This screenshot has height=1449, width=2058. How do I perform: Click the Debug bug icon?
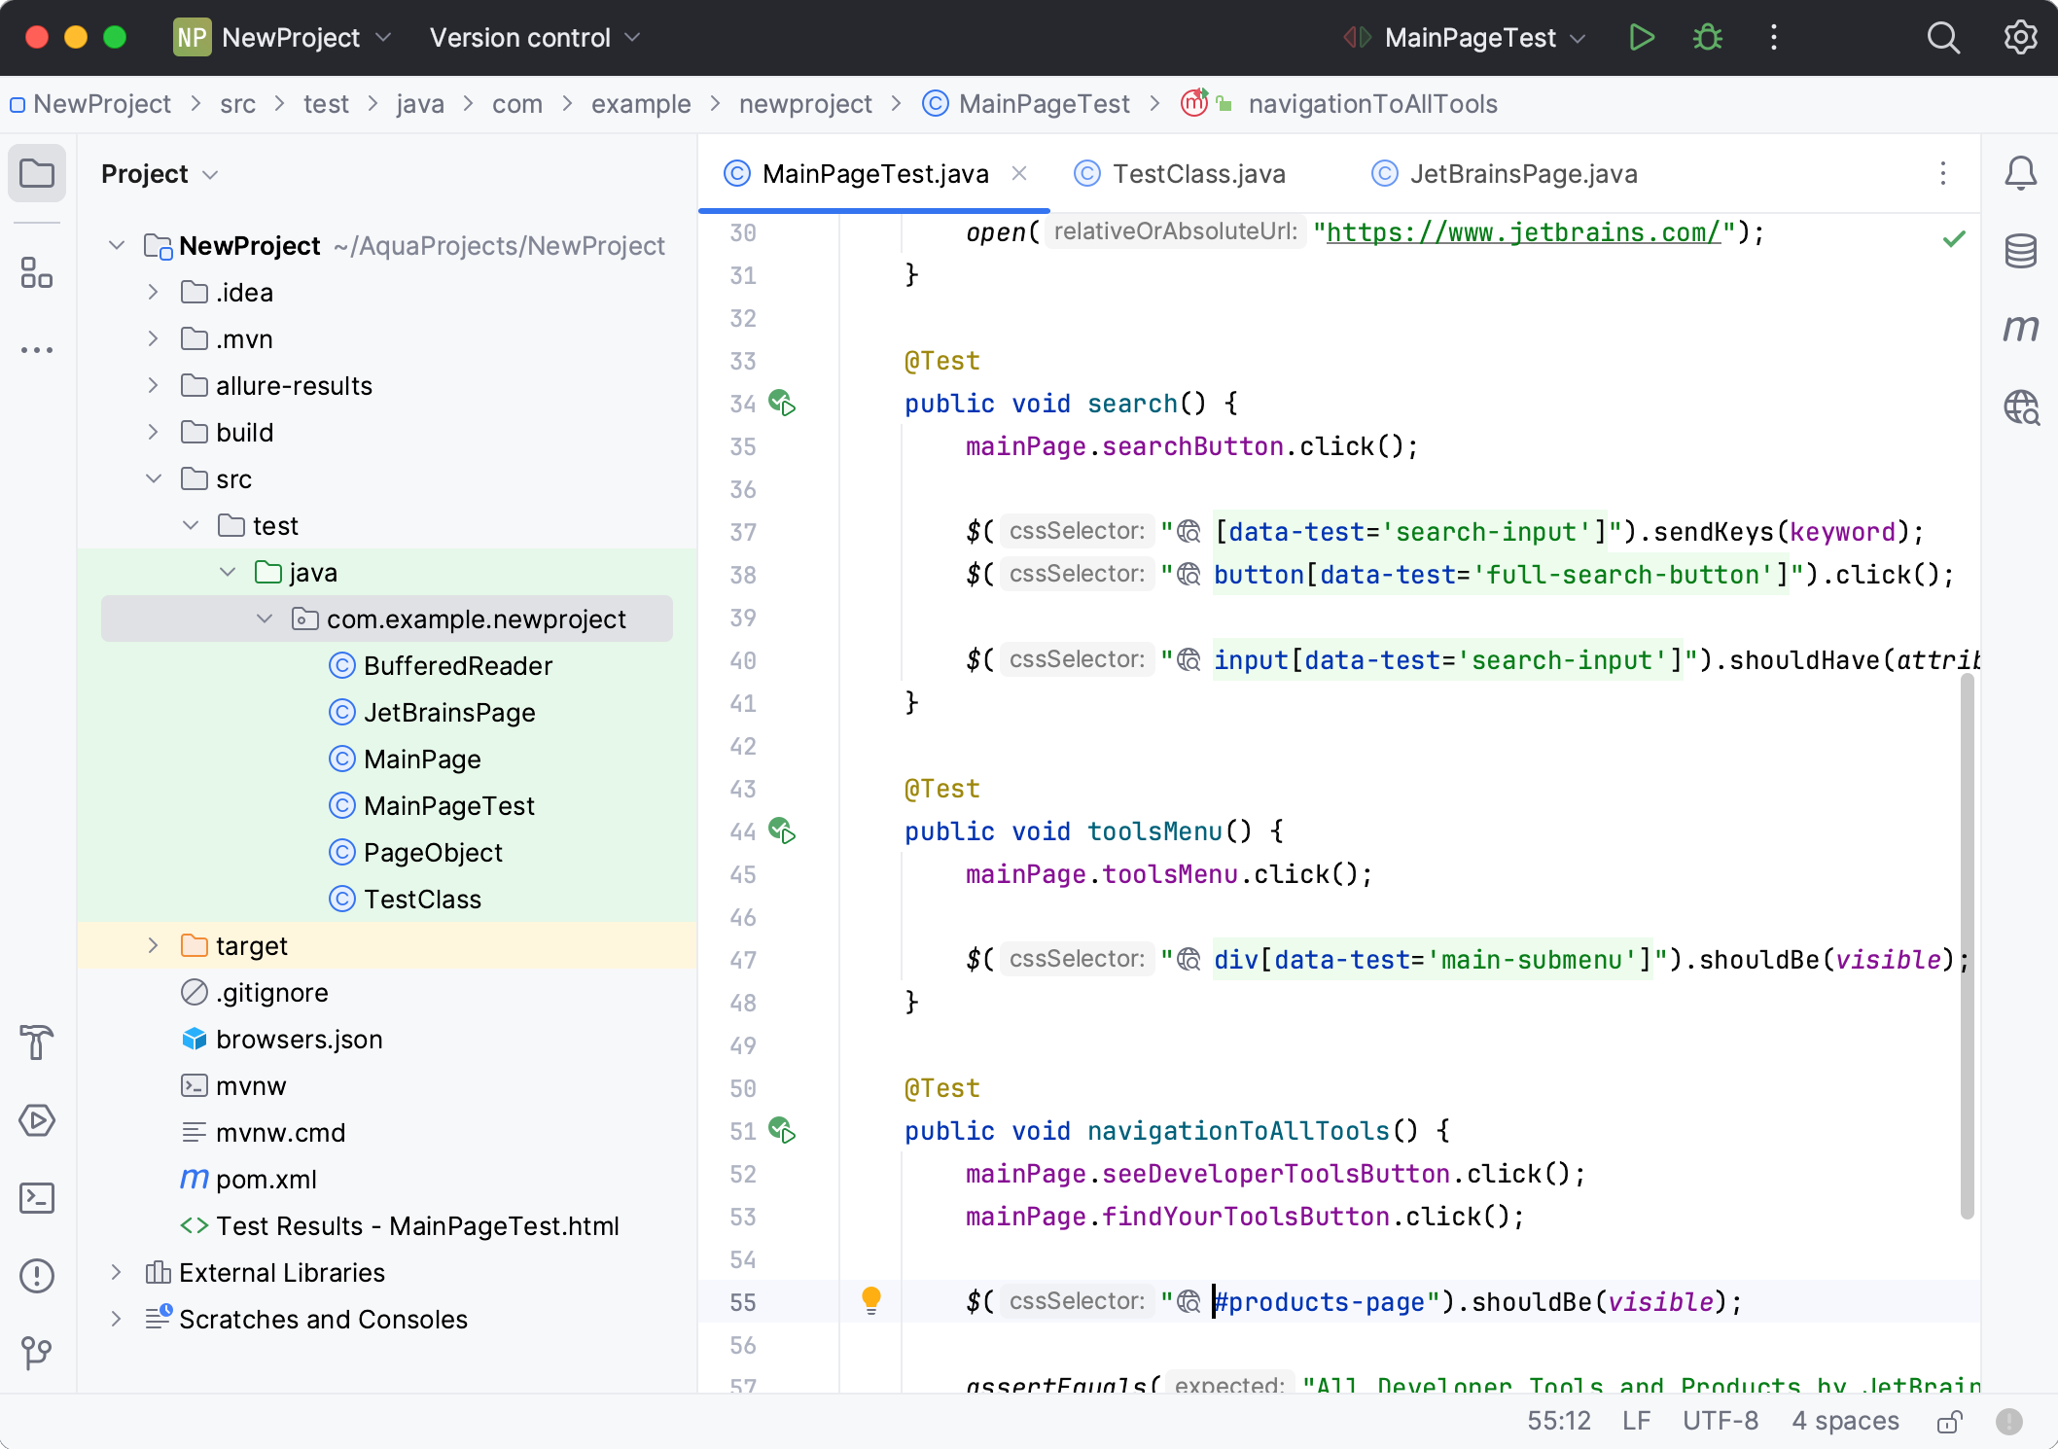coord(1708,38)
